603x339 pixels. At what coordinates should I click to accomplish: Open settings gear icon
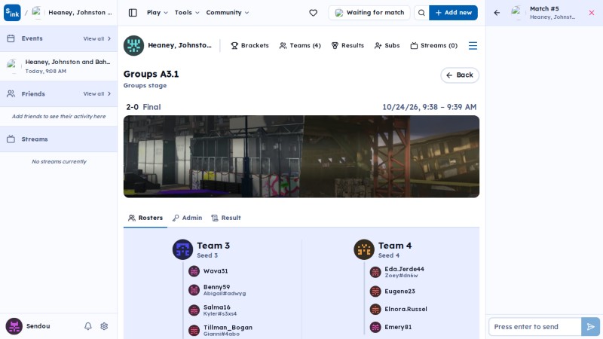tap(104, 326)
